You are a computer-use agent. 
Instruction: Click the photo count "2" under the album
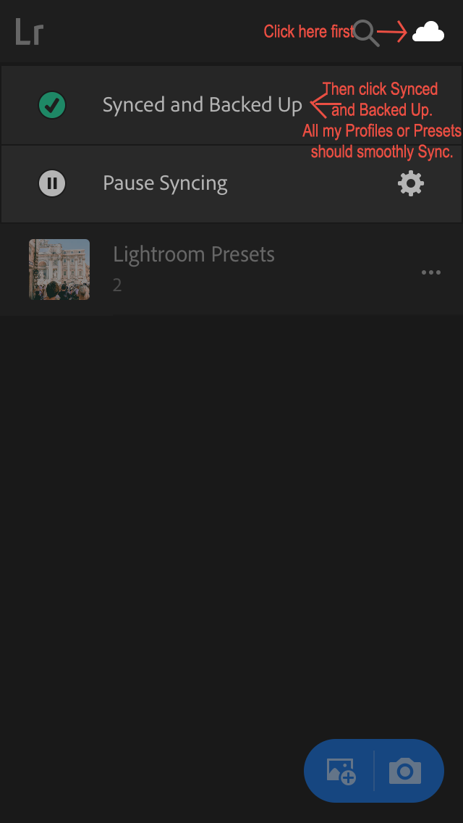[117, 285]
